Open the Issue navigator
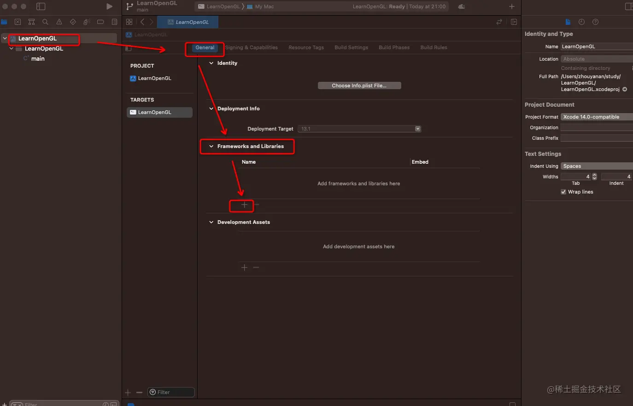 click(59, 22)
